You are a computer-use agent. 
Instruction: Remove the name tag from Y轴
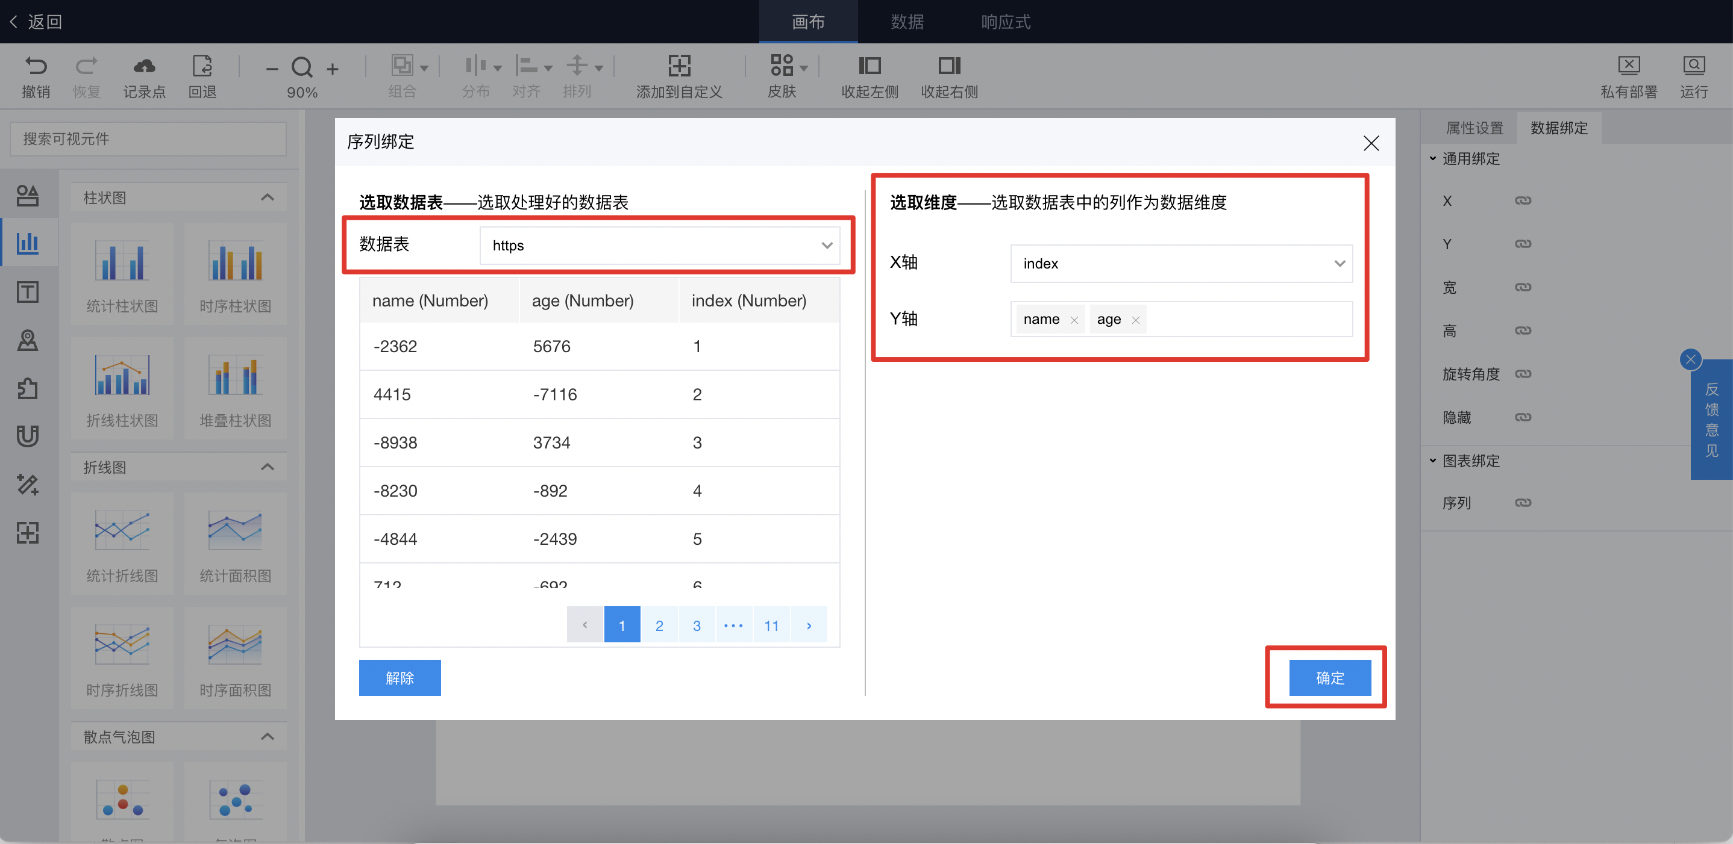tap(1074, 320)
